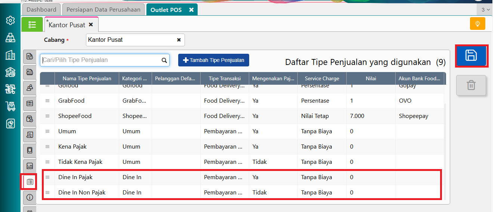Click the Pelanggan Default column header
This screenshot has height=212, width=495.
[176, 78]
